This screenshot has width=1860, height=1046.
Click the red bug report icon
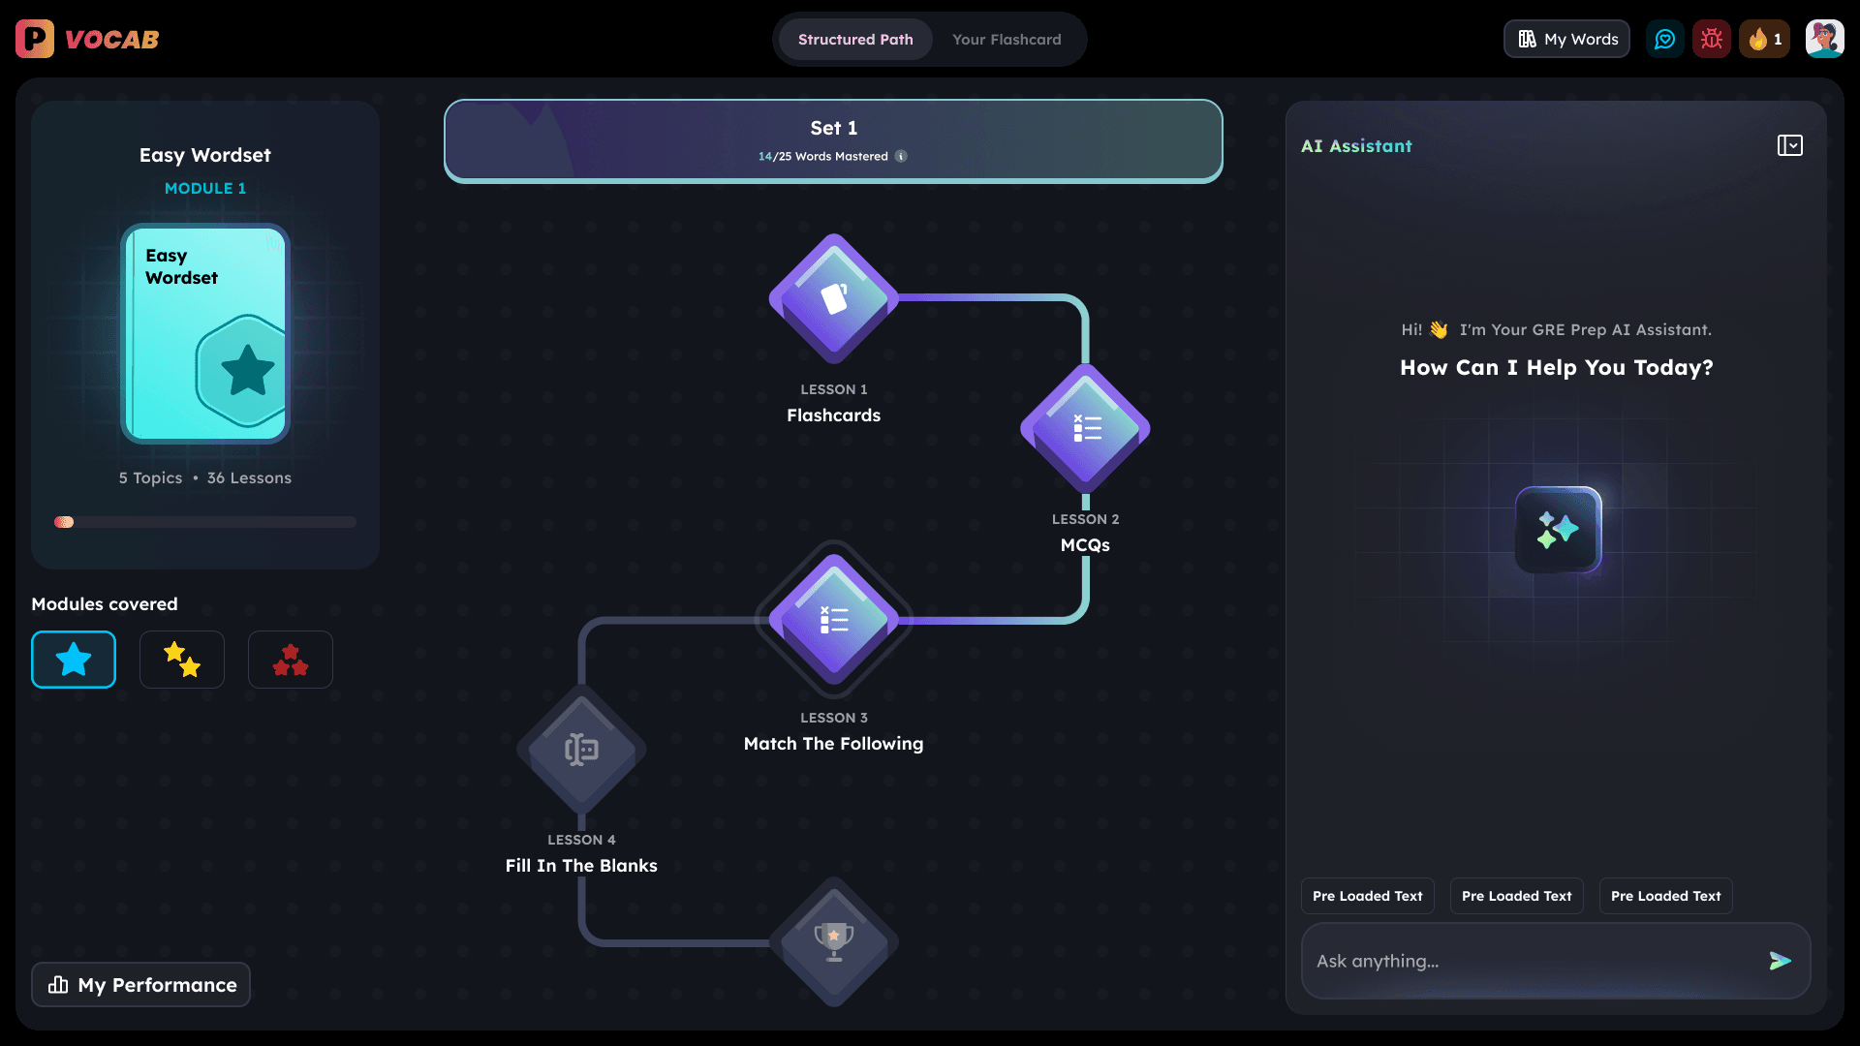point(1712,40)
